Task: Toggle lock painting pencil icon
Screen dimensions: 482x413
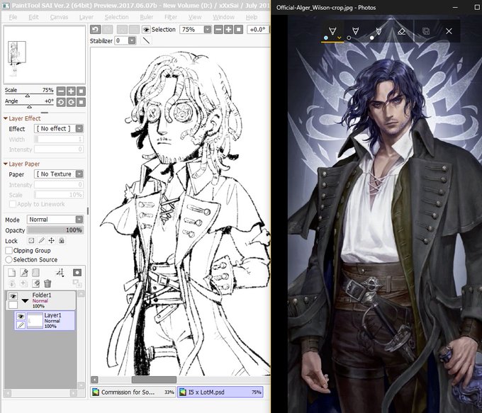Action: 41,241
